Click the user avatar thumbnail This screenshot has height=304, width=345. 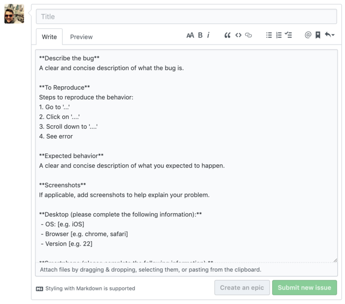pos(14,14)
